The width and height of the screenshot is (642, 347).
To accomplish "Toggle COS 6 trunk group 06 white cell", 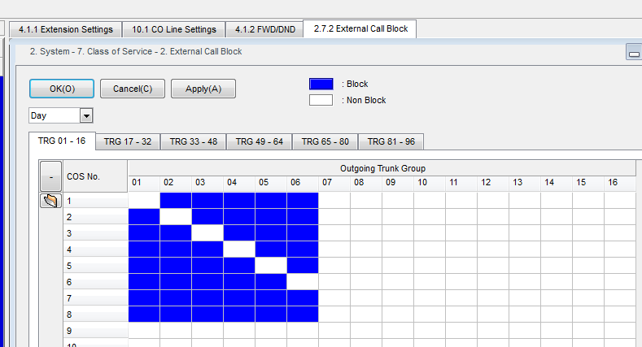I will (x=303, y=282).
